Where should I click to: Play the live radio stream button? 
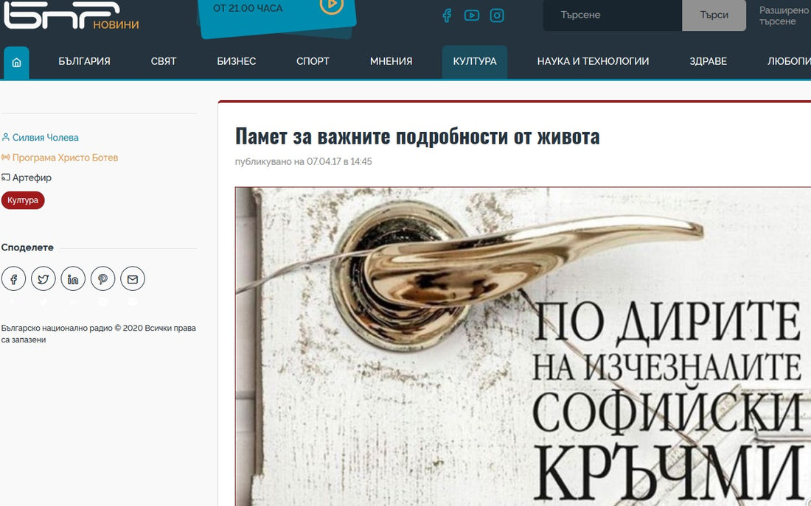click(331, 6)
